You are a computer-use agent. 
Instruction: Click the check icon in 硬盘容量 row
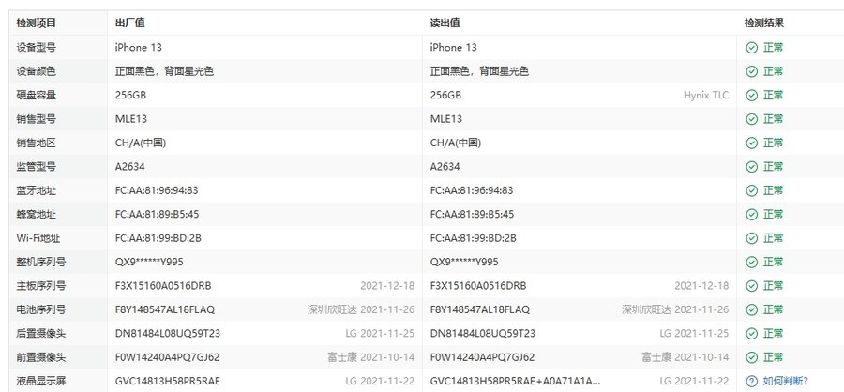tap(752, 96)
